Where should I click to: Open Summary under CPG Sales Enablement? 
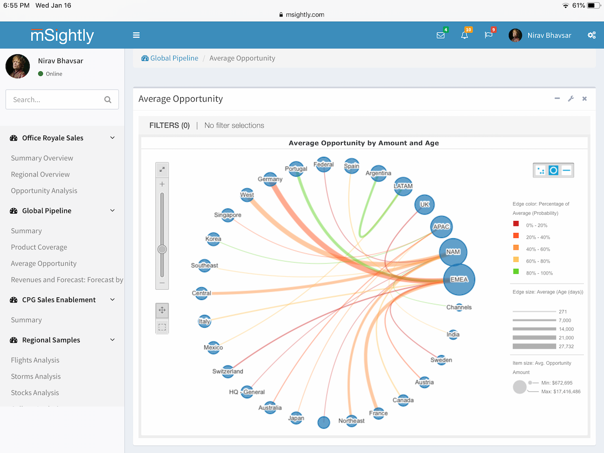point(26,320)
